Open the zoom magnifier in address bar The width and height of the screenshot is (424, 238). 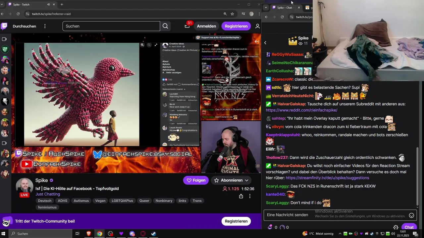[x=225, y=14]
